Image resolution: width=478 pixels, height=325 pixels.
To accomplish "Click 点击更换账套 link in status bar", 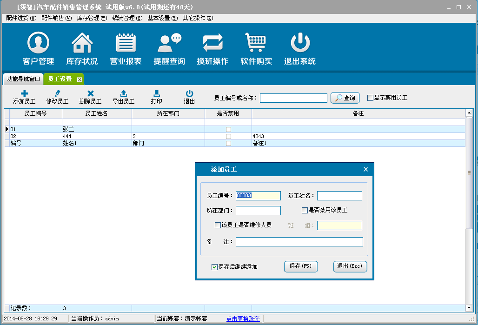I will point(243,318).
